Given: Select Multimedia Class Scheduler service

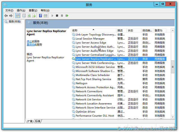Looking at the screenshot, I should pos(119,75).
